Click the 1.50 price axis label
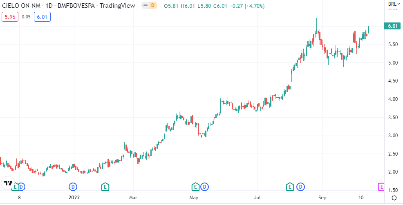 393,190
